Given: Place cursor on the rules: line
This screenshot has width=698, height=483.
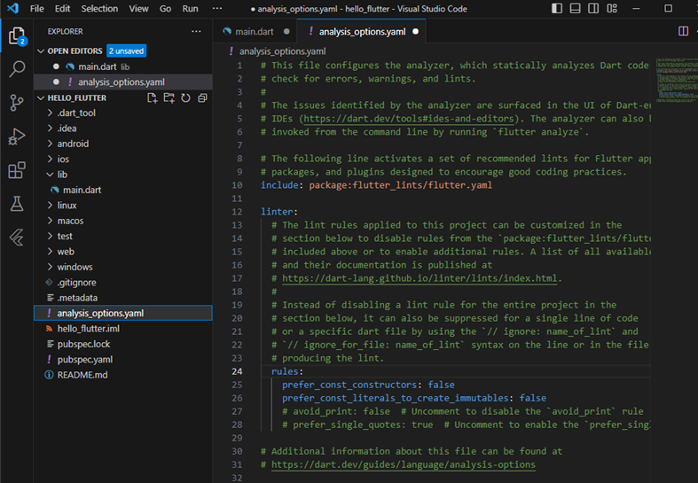Looking at the screenshot, I should coord(287,371).
